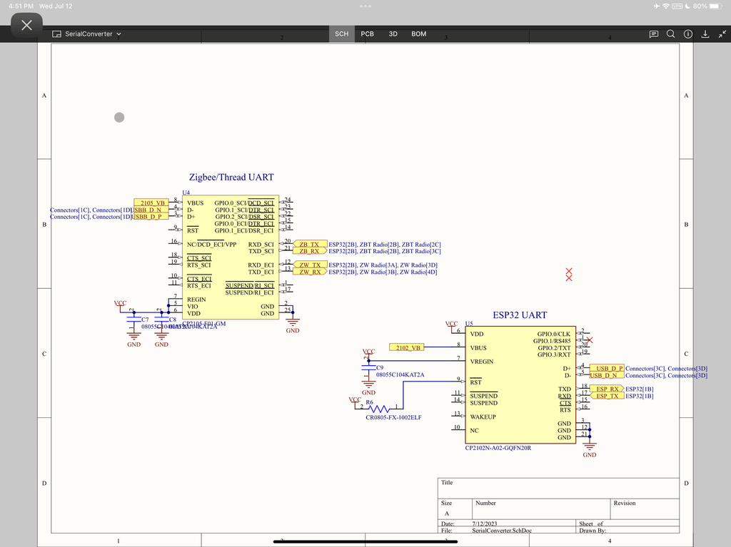
Task: Select the U4 CP2105 chip body
Action: [231, 257]
